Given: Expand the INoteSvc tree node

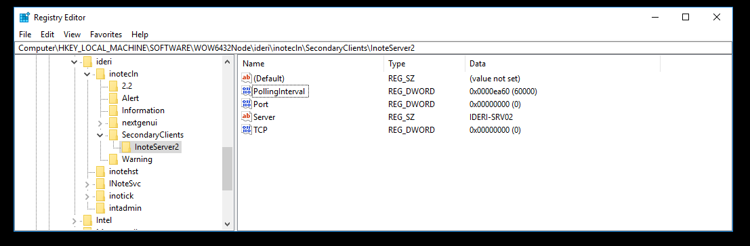Looking at the screenshot, I should 87,184.
